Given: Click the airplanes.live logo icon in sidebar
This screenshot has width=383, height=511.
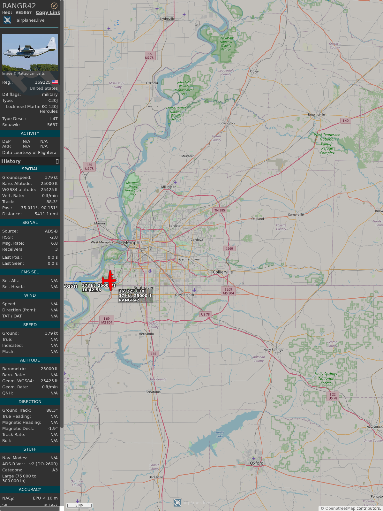Looking at the screenshot, I should (x=7, y=20).
